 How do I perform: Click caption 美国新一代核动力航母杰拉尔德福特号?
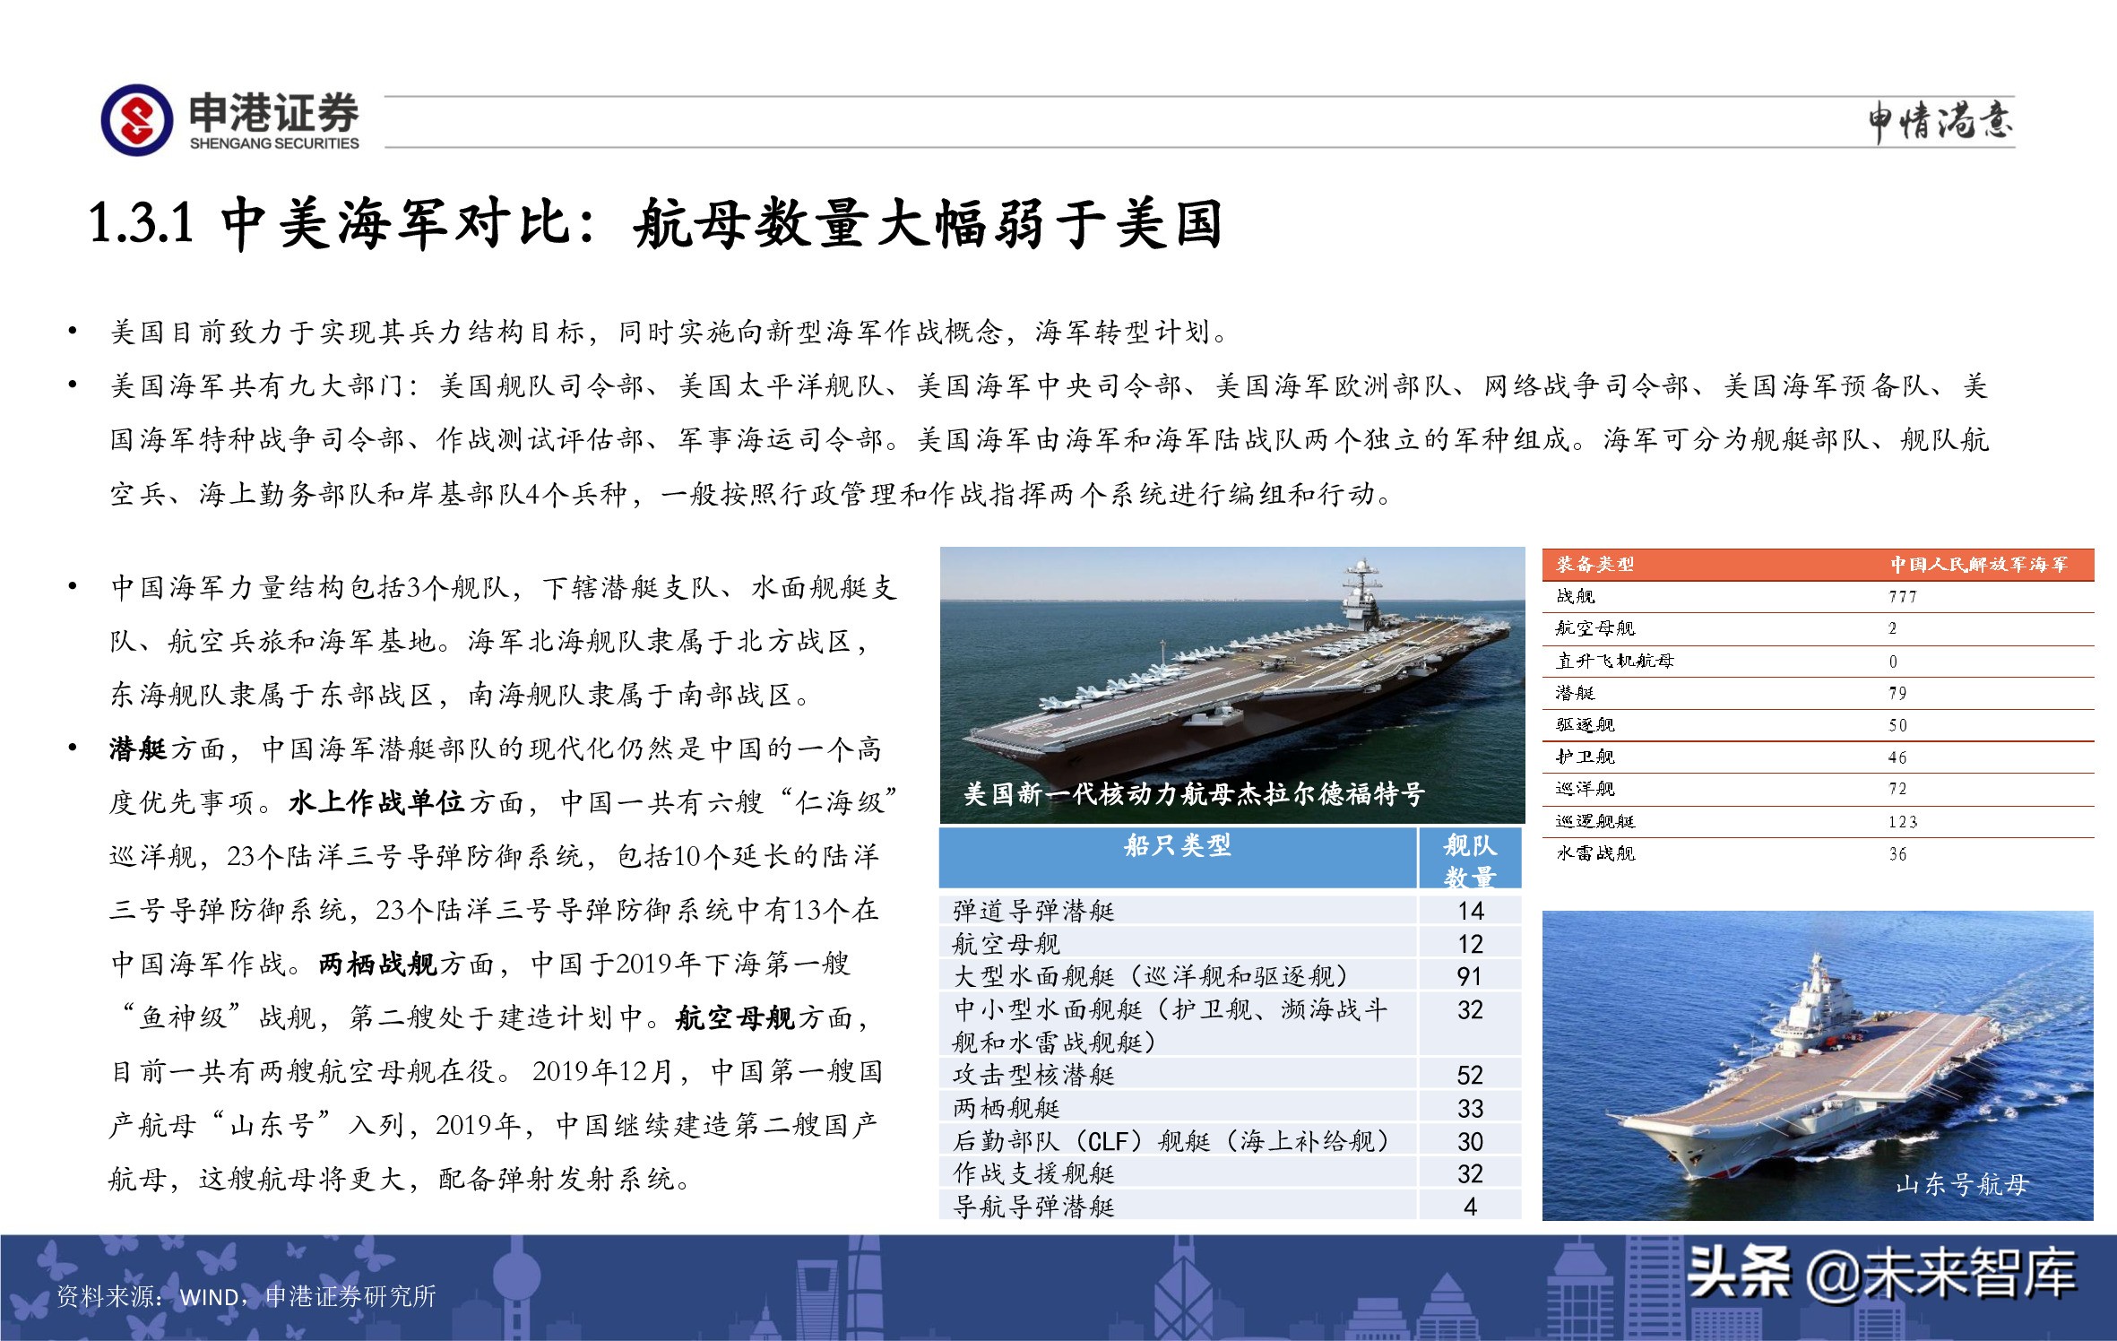pos(1194,793)
